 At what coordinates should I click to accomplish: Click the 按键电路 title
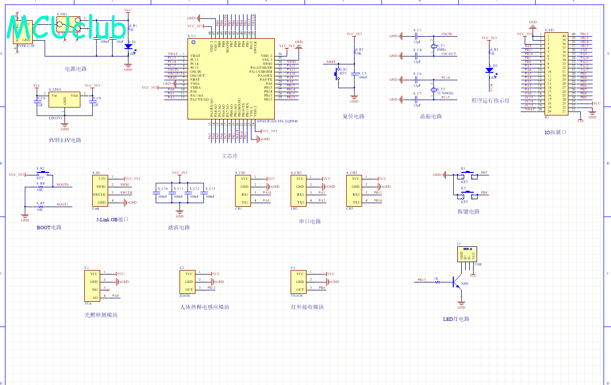tap(469, 212)
